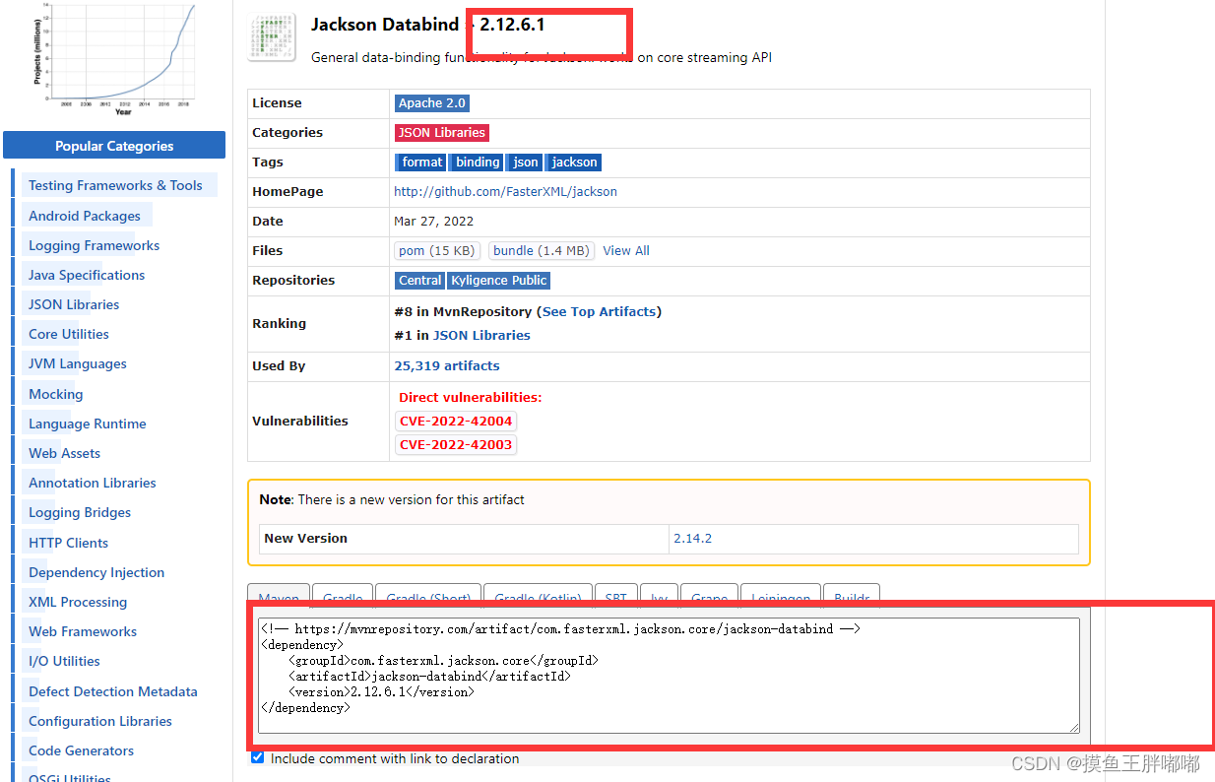Screen dimensions: 1215x782
Task: Click the Jackson Databind artifact logo
Action: tap(273, 38)
